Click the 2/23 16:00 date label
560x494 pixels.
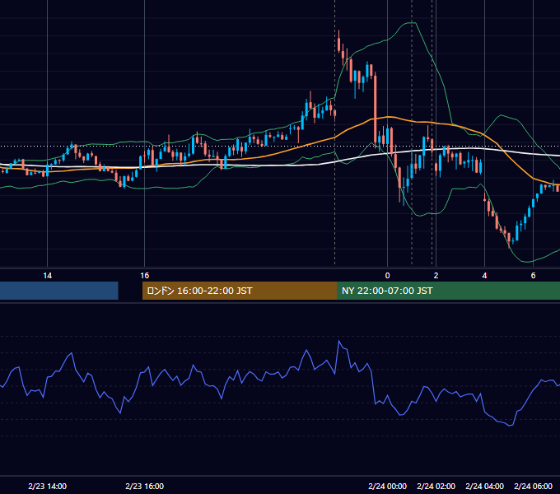[144, 486]
